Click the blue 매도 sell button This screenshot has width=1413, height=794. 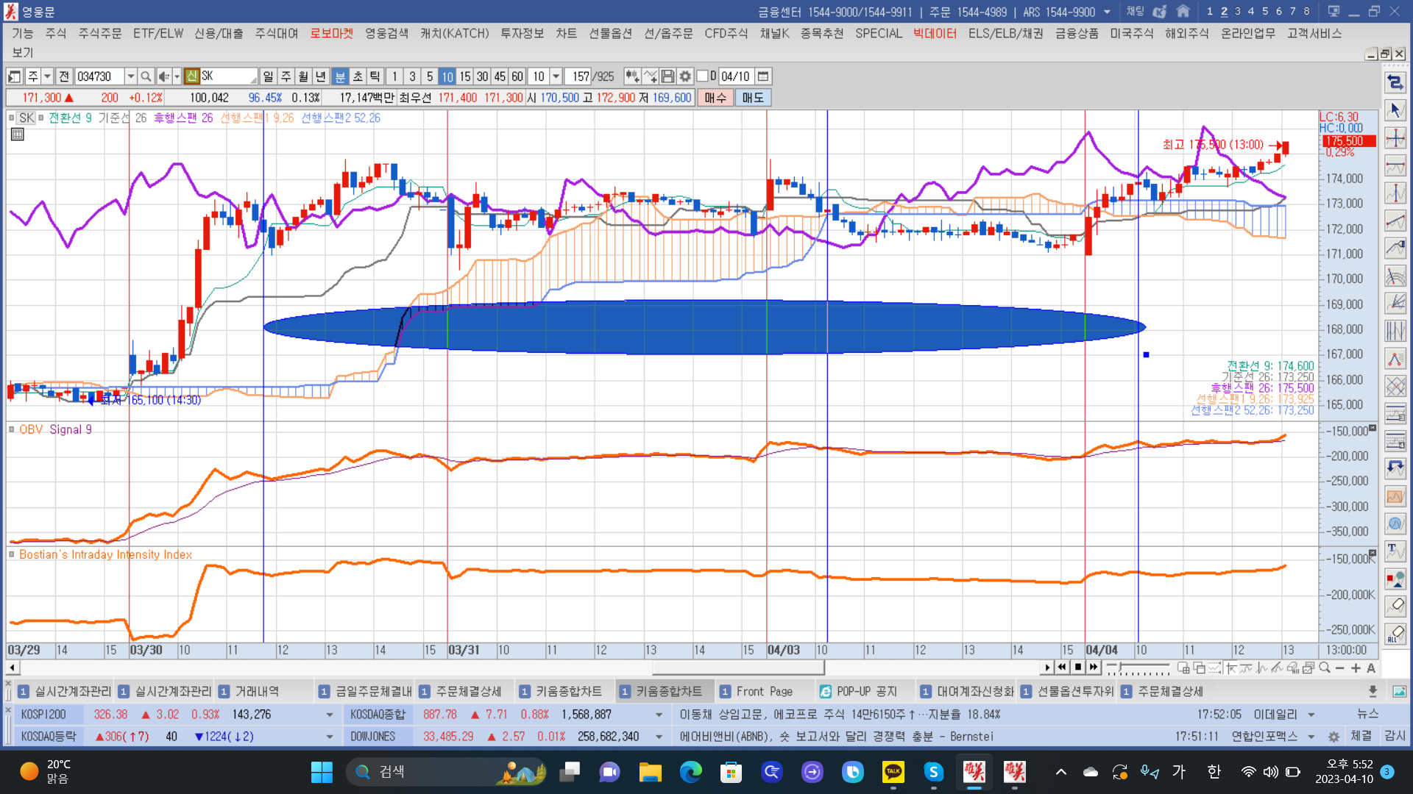(x=752, y=98)
